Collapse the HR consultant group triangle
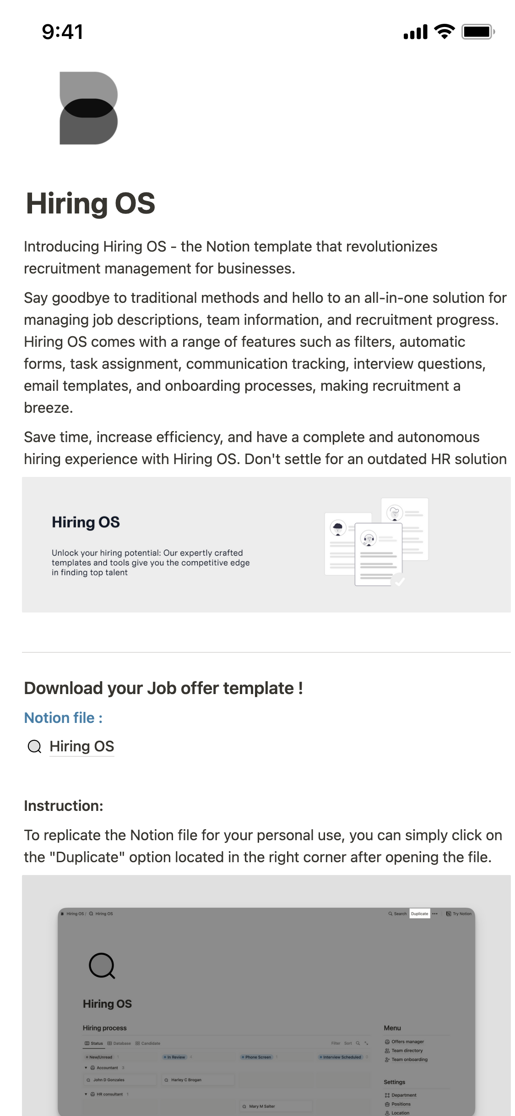The height and width of the screenshot is (1116, 515). click(86, 1094)
